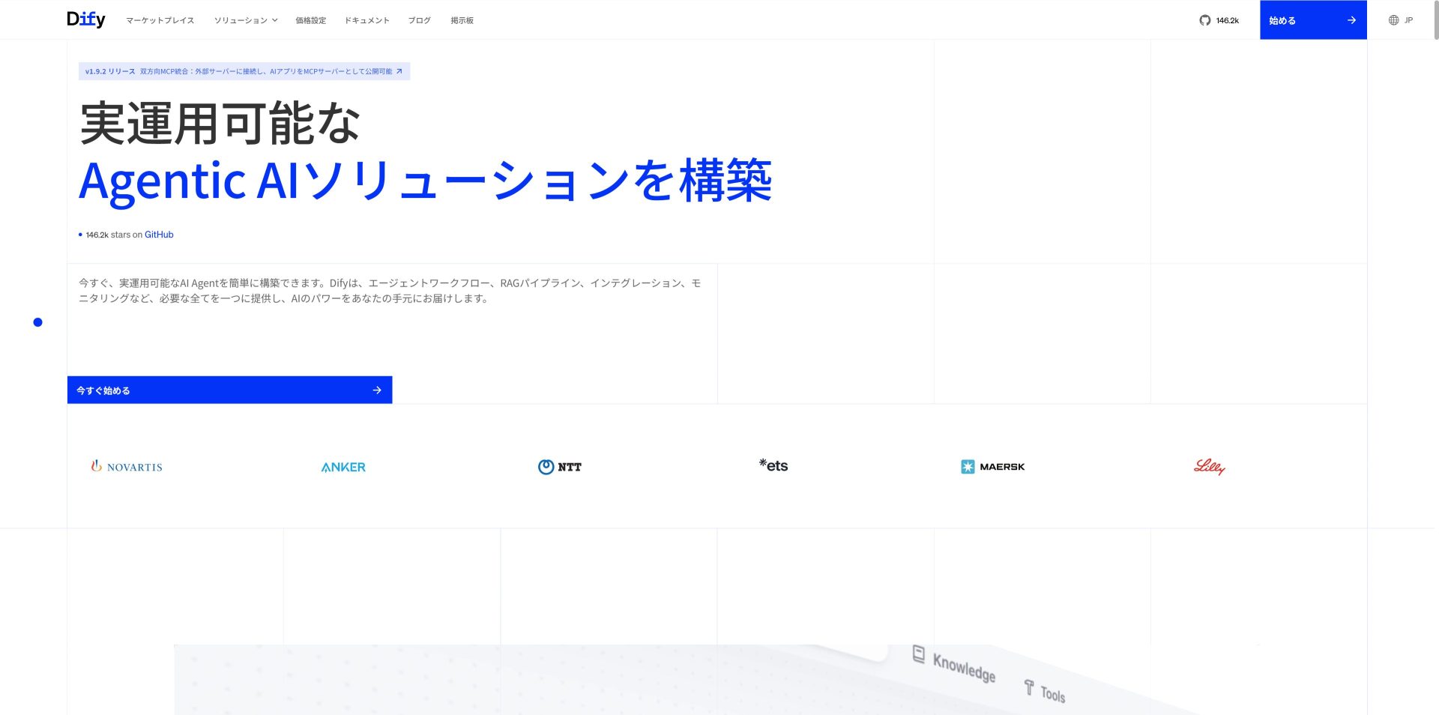The image size is (1439, 715).
Task: Click the page vertical scrollbar
Action: click(x=1435, y=20)
